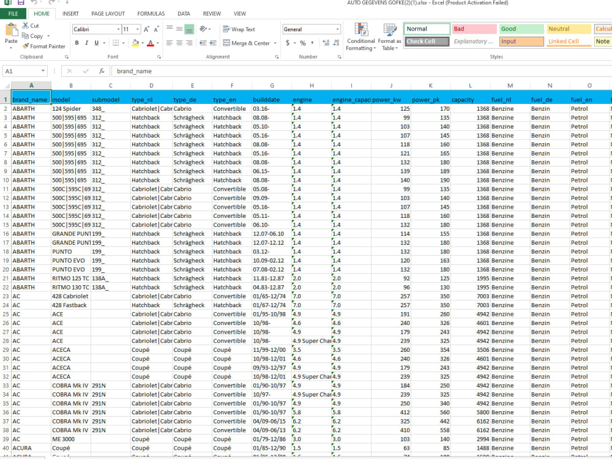The height and width of the screenshot is (459, 612).
Task: Toggle Underline formatting
Action: pos(97,43)
